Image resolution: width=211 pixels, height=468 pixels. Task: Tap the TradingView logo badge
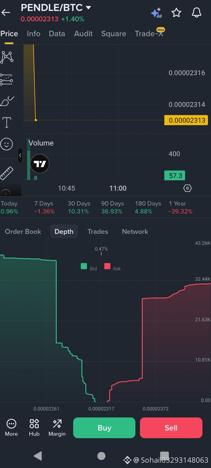point(40,164)
